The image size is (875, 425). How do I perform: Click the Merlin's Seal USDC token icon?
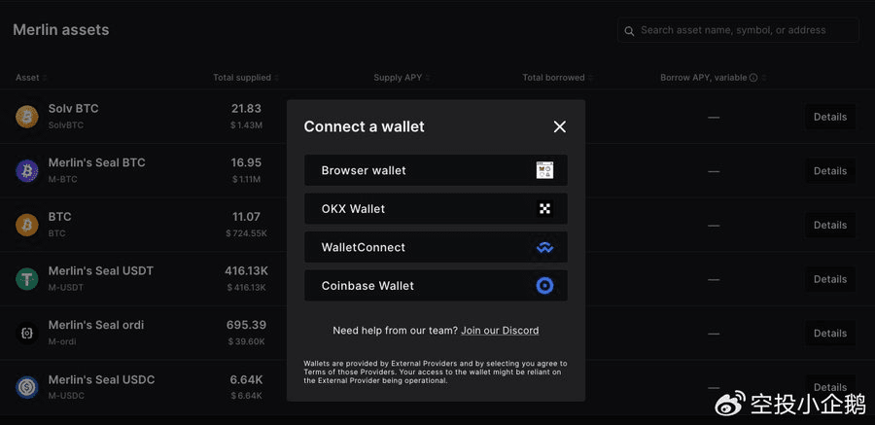[x=27, y=387]
